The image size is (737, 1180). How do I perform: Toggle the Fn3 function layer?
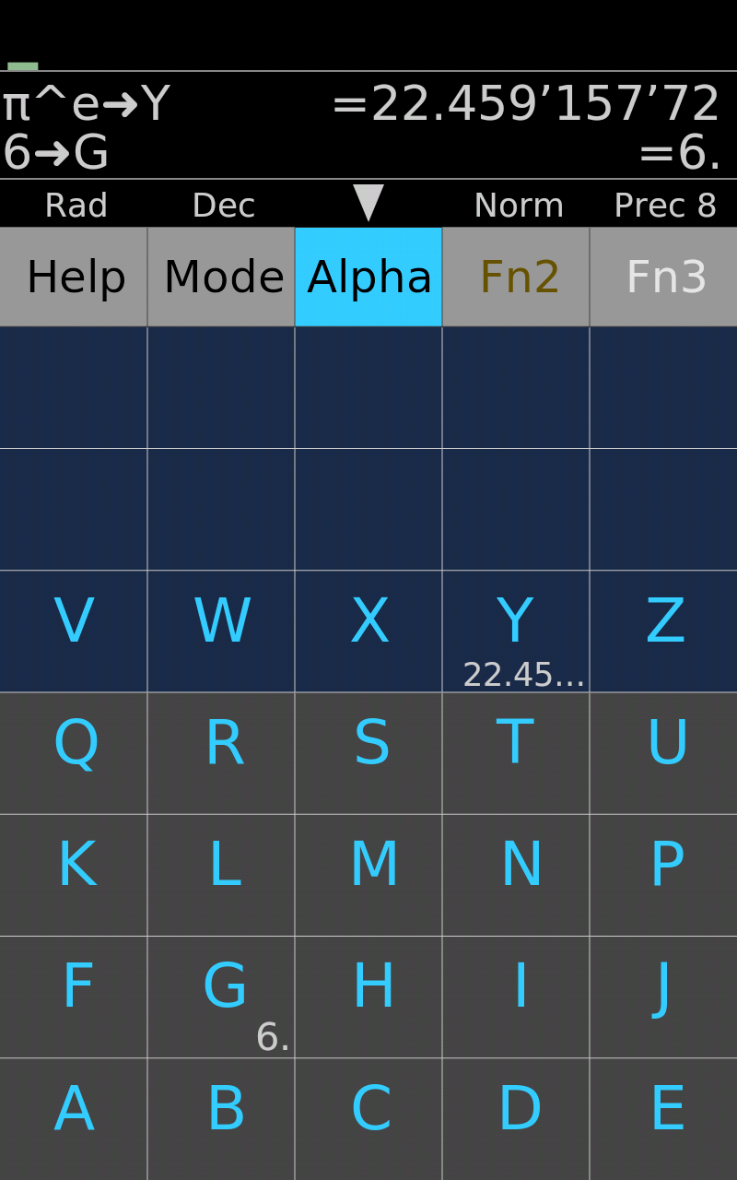click(x=663, y=277)
